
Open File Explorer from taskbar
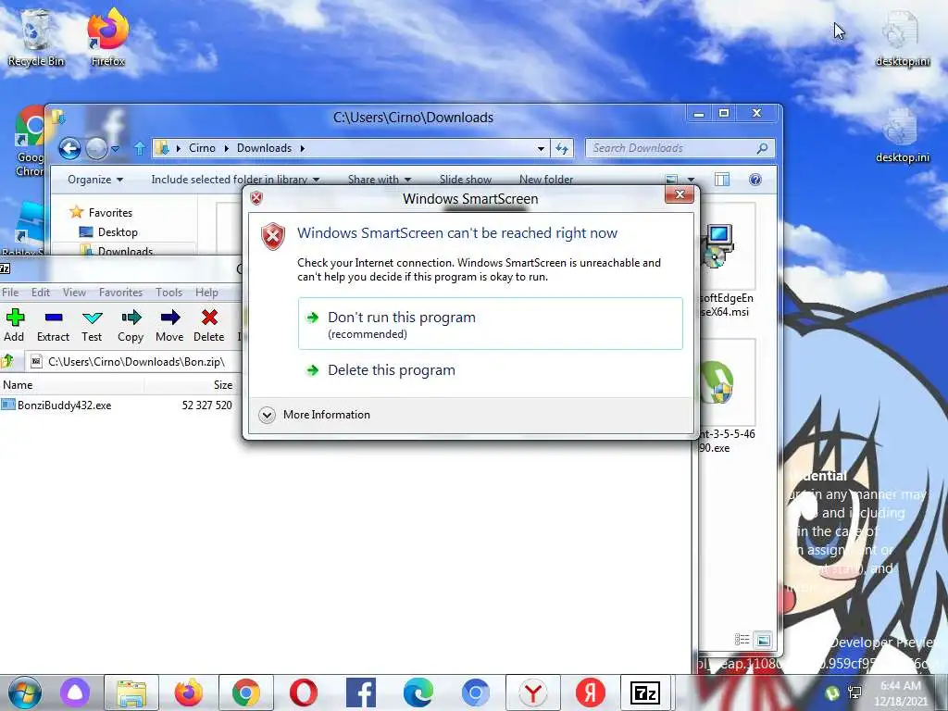(x=131, y=692)
